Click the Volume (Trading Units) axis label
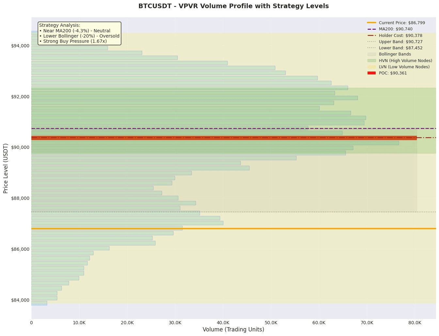Image resolution: width=439 pixels, height=336 pixels. tap(233, 329)
